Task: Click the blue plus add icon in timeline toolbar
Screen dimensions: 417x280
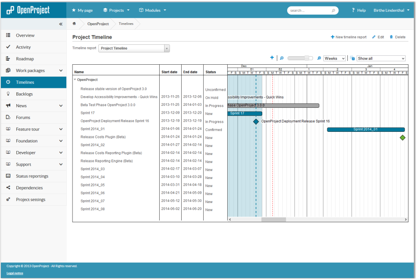Action: (x=272, y=58)
